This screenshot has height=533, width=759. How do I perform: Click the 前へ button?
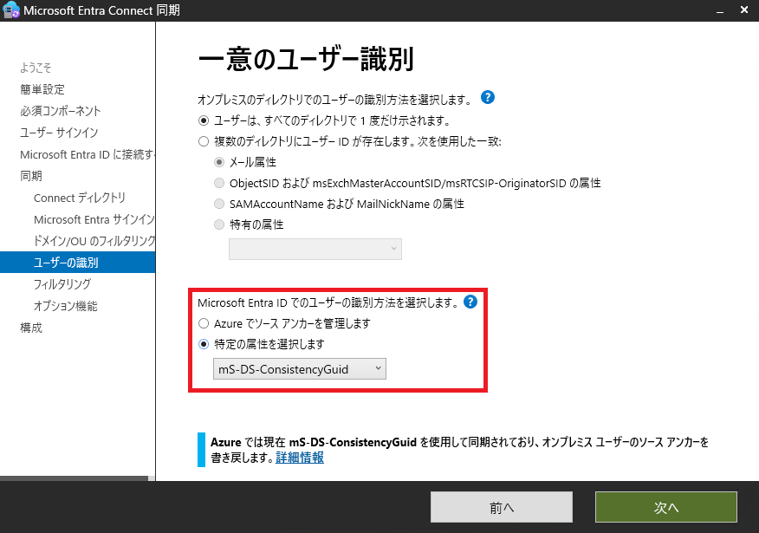[x=501, y=507]
